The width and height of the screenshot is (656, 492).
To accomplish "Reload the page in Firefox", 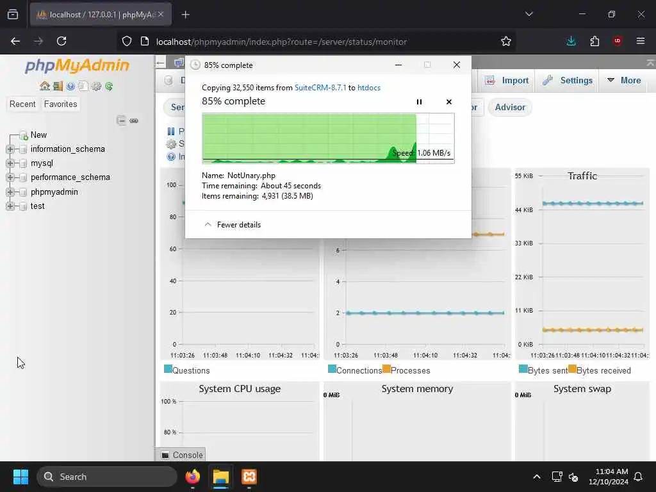I will tap(61, 41).
